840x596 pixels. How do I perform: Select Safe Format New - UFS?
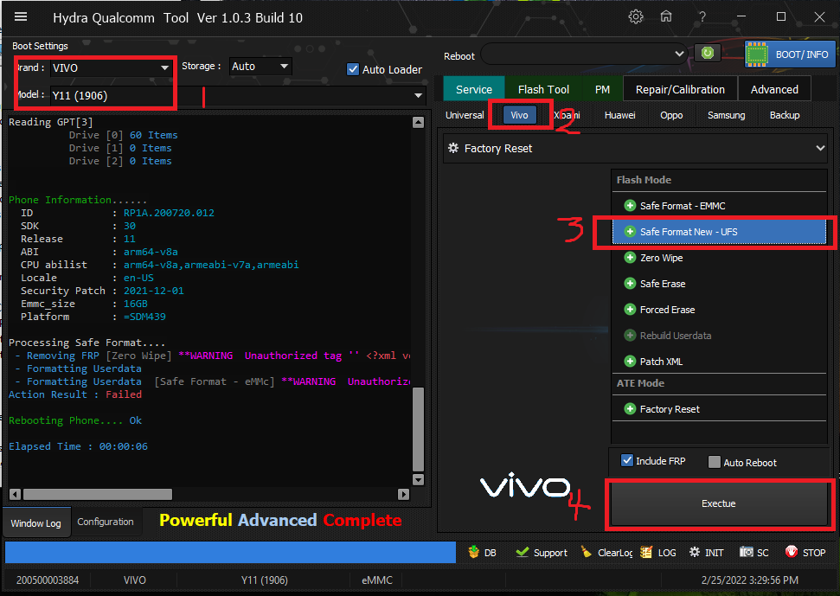tap(719, 232)
